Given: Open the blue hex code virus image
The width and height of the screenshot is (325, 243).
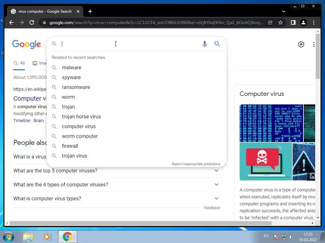Looking at the screenshot, I should [x=271, y=123].
